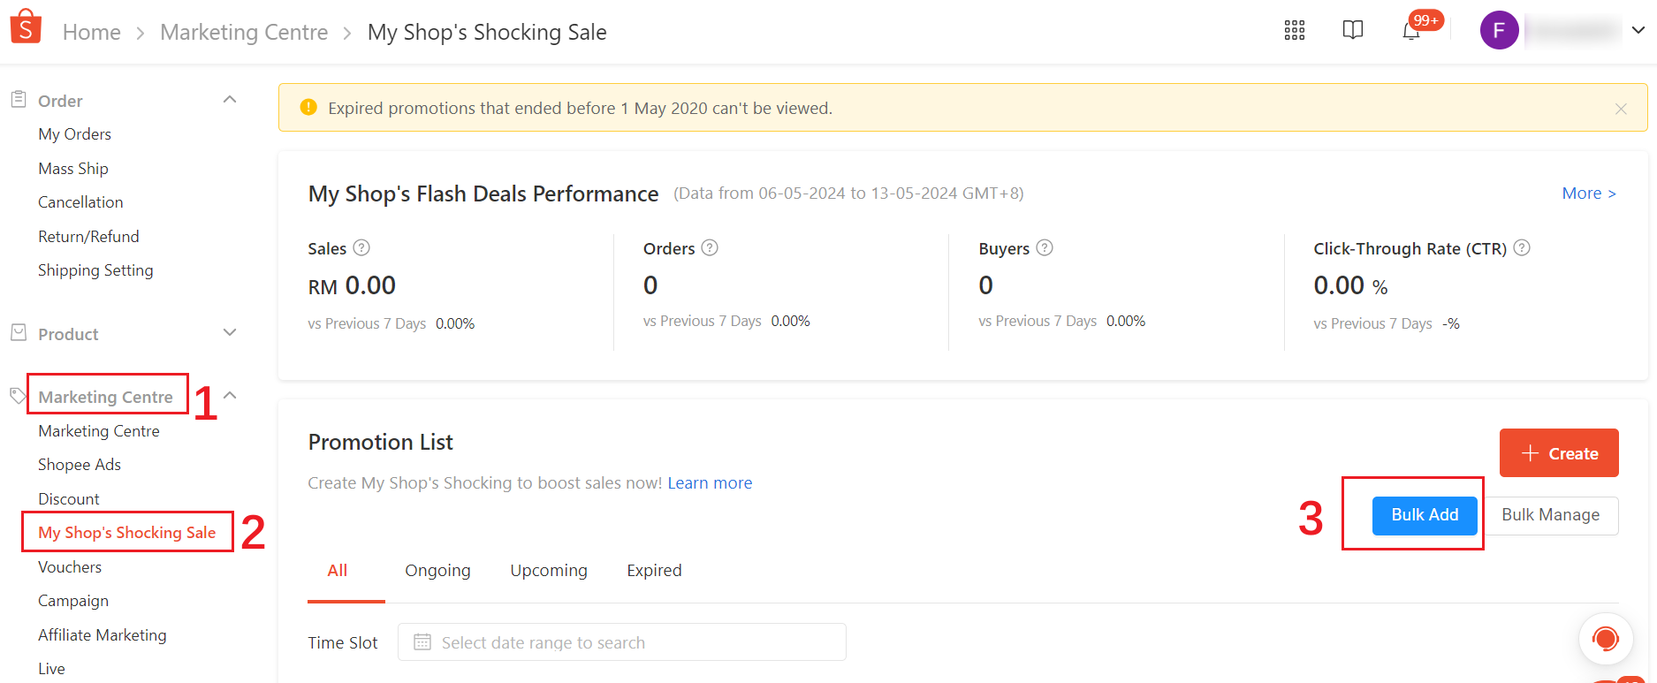Click the calendar icon in Time Slot field

point(422,641)
